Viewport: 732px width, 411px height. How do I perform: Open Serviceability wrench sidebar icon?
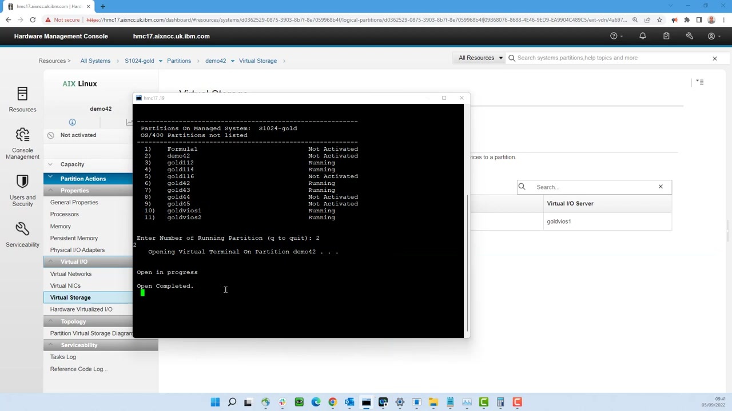tap(22, 229)
